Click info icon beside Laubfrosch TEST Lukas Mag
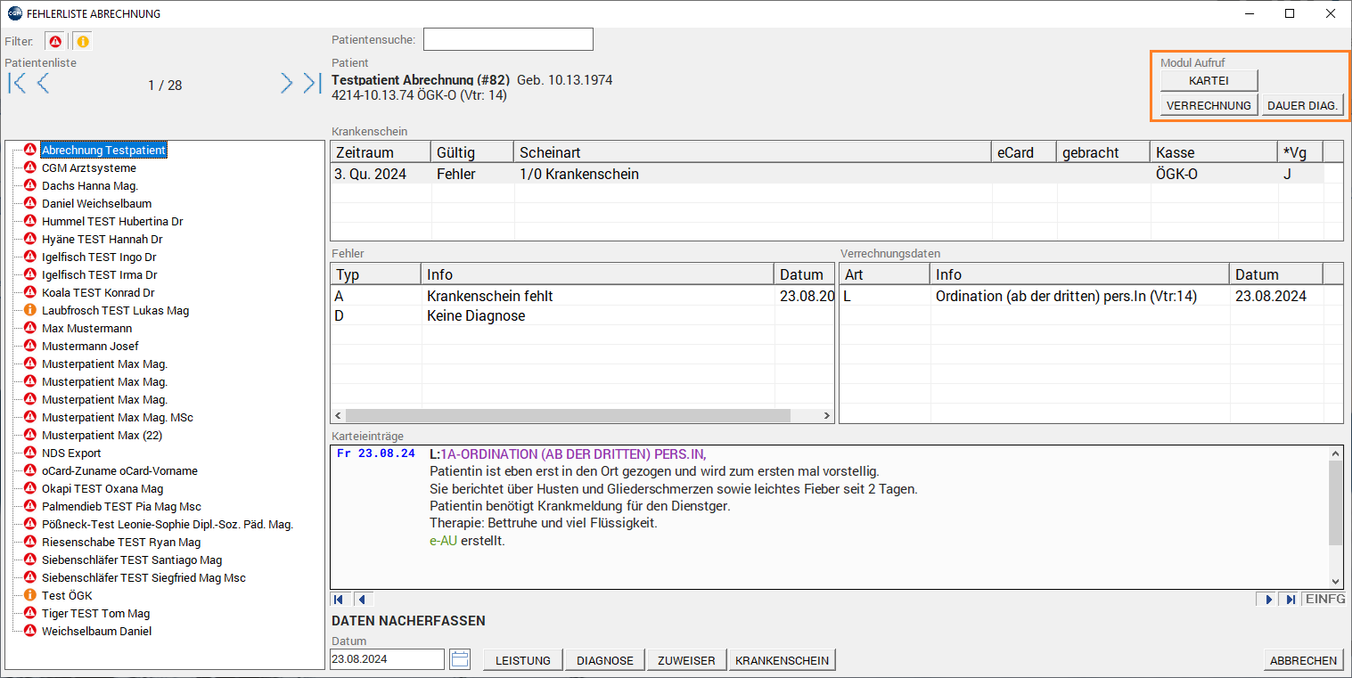1352x678 pixels. click(29, 311)
